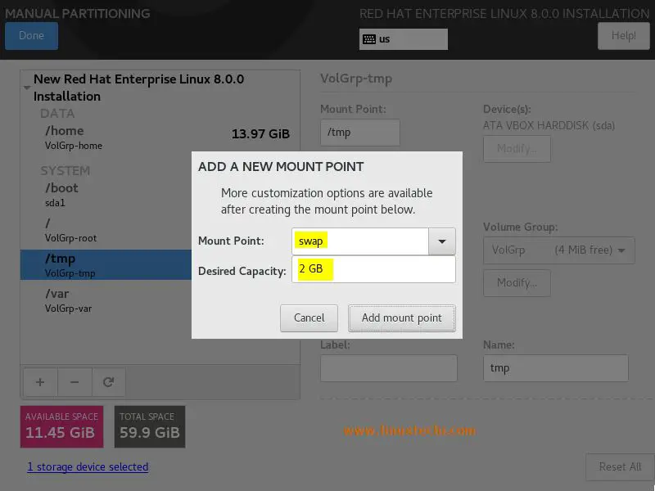Select the /boot sda1 partition
Viewport: 655px width, 491px height.
point(106,195)
